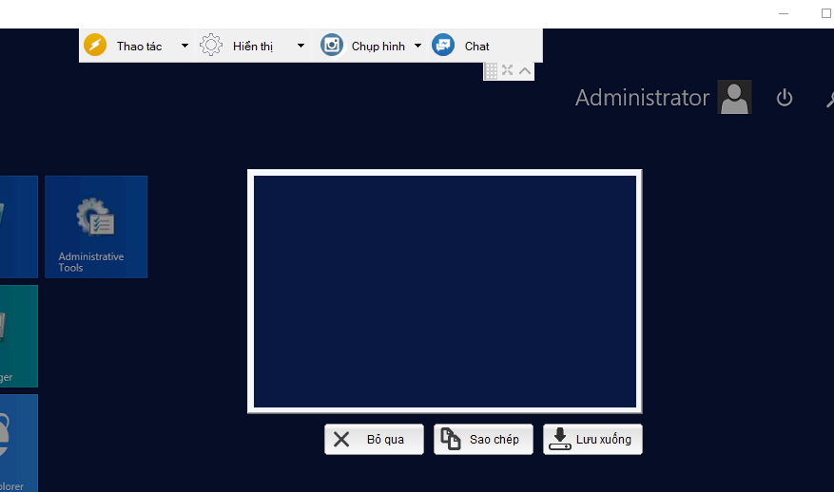
Task: Expand the Thao tác dropdown arrow
Action: click(x=184, y=46)
